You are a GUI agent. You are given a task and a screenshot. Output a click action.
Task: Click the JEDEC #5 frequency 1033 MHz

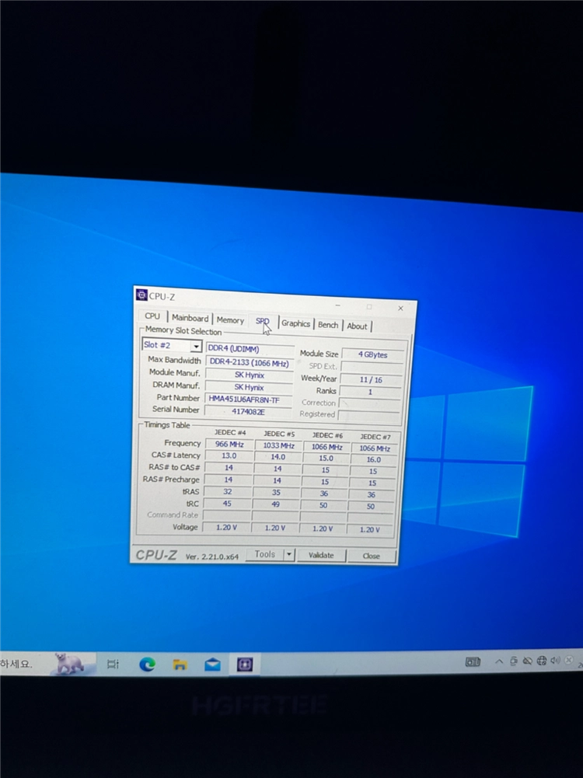coord(278,445)
